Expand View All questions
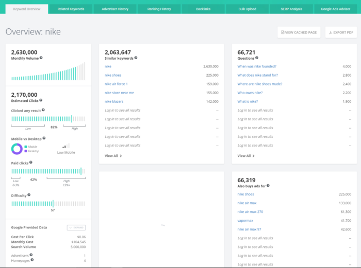Screen dimensions: 361x268 (x=246, y=156)
